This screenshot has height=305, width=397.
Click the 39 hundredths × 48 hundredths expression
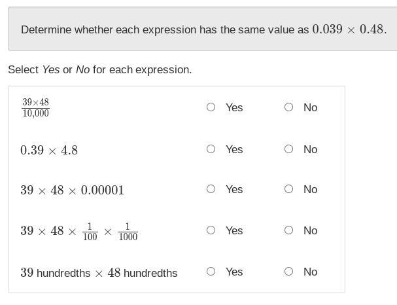click(x=99, y=273)
